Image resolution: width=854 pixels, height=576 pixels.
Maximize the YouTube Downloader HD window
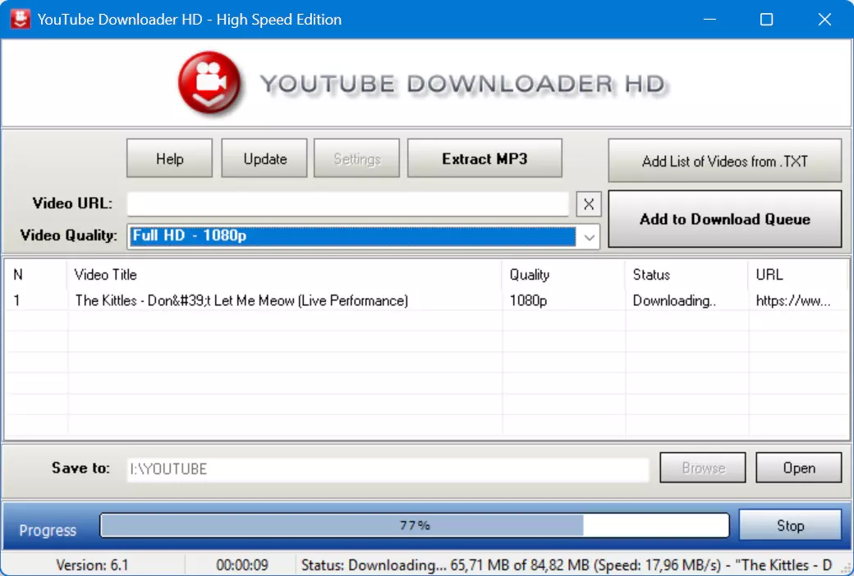click(x=766, y=20)
